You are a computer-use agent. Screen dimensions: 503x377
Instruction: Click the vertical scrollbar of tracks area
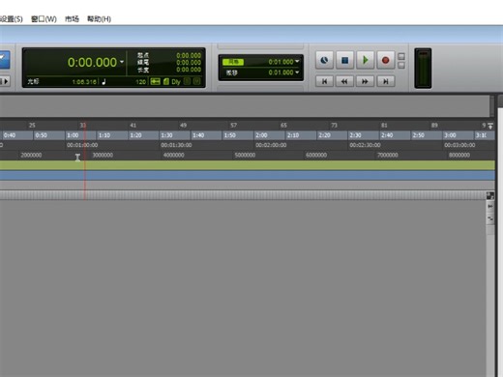[x=490, y=300]
